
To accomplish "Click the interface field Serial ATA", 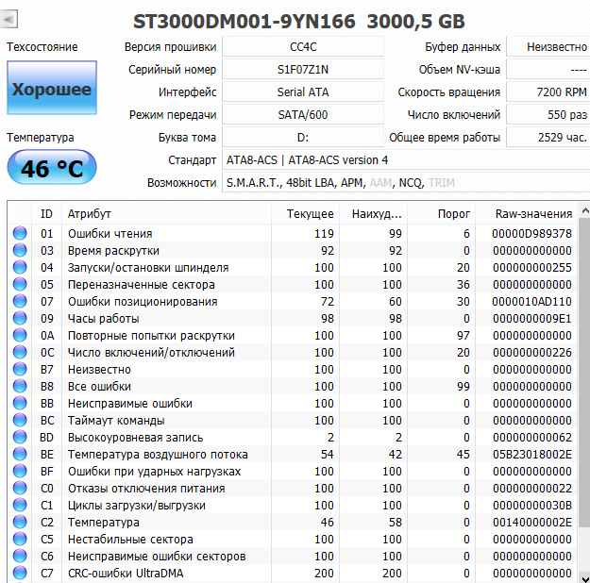I will tap(303, 92).
